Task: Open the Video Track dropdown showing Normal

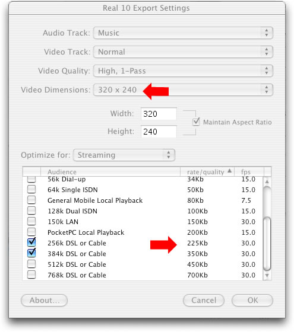Action: pyautogui.click(x=183, y=52)
